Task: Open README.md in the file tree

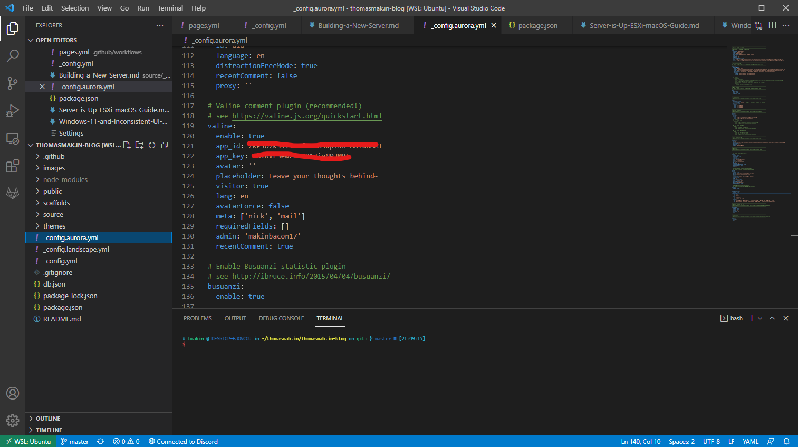Action: click(99, 319)
